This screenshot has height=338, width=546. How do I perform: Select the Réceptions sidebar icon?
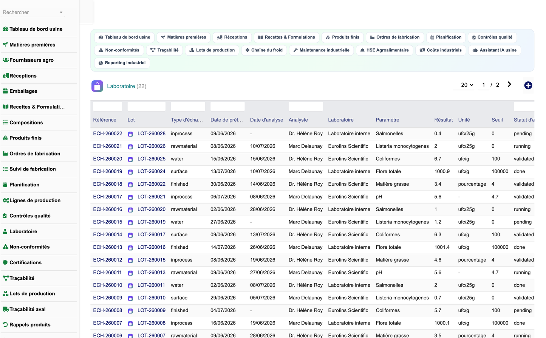[5, 76]
